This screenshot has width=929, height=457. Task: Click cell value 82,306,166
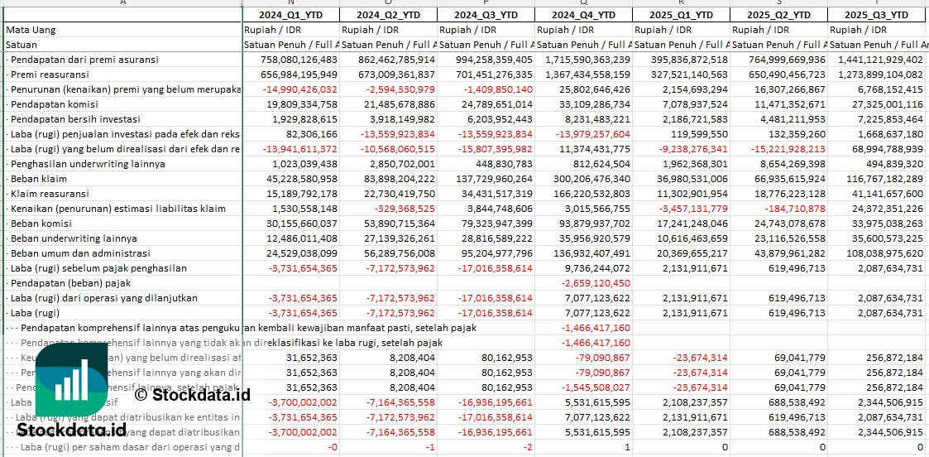pos(313,134)
